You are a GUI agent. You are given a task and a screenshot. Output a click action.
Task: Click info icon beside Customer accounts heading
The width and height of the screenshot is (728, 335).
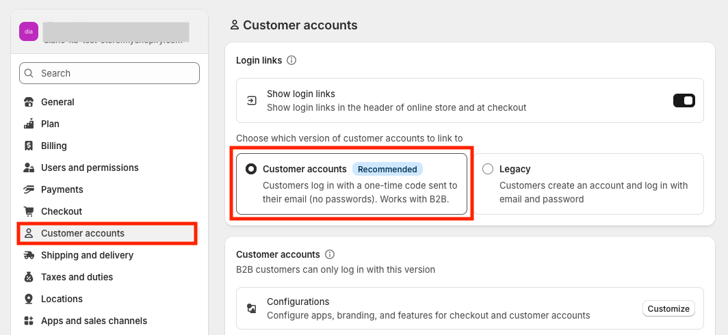point(330,254)
